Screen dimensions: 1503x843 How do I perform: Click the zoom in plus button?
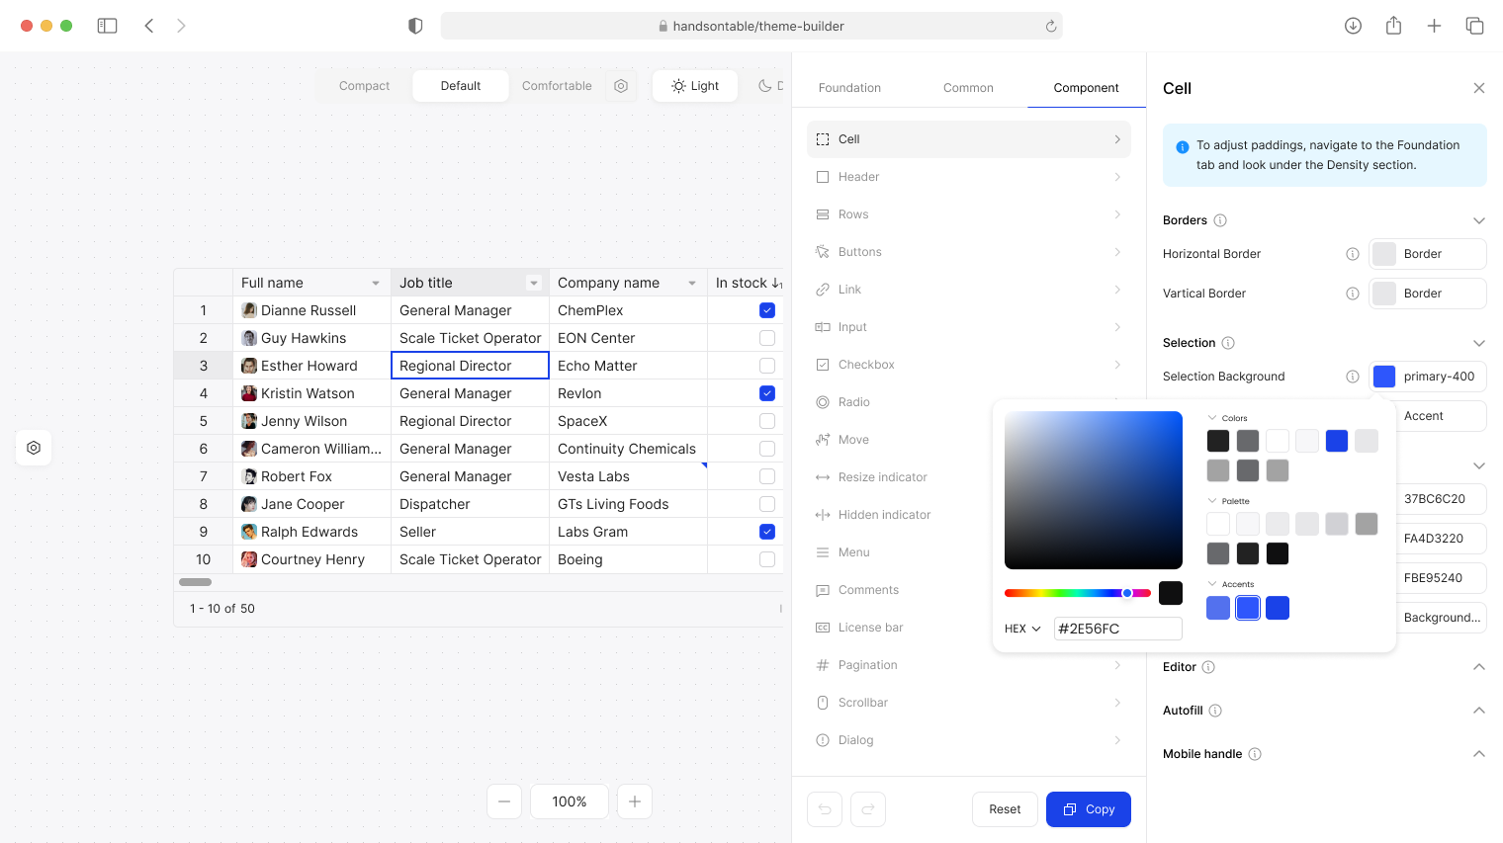click(635, 801)
